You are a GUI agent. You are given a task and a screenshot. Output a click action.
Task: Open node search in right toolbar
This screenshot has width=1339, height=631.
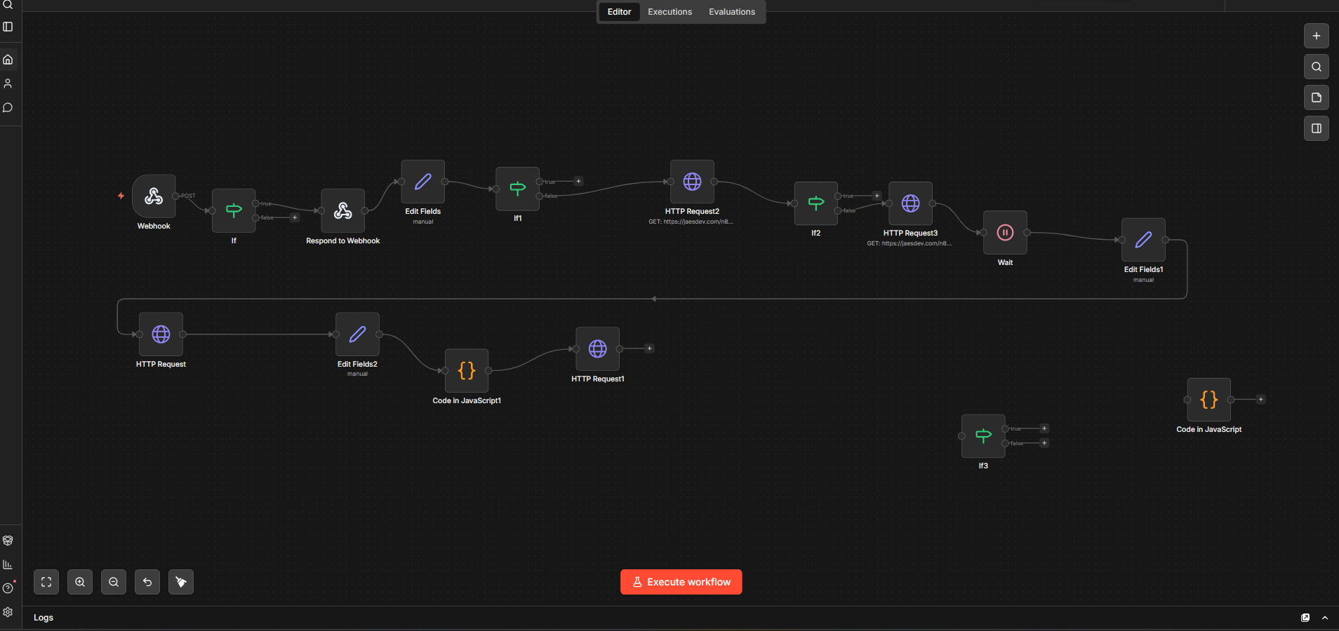(1317, 67)
